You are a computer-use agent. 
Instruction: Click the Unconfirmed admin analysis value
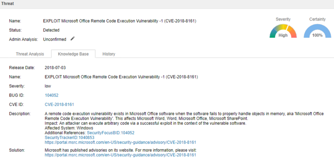pos(55,39)
